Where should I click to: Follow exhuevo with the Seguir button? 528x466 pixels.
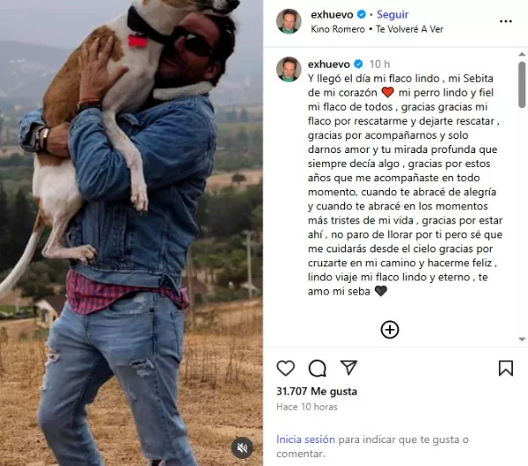coord(392,14)
